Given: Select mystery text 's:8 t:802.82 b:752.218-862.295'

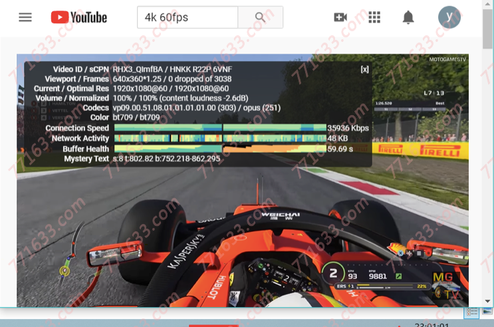Looking at the screenshot, I should [x=166, y=158].
